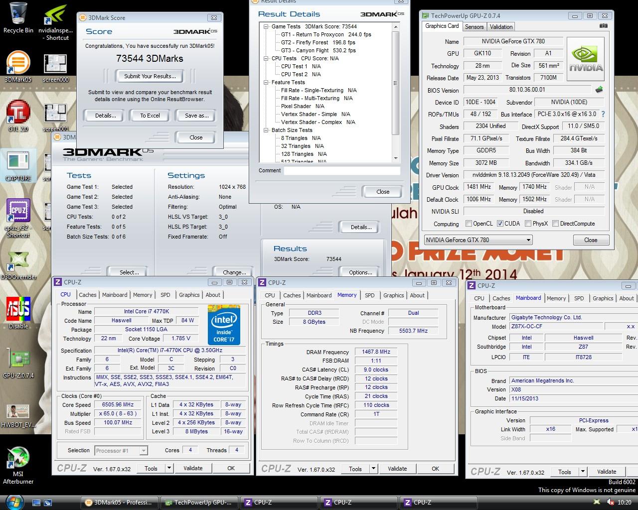Open the Graphics tab in the Mainboard tab CPU-Z window

pyautogui.click(x=603, y=298)
